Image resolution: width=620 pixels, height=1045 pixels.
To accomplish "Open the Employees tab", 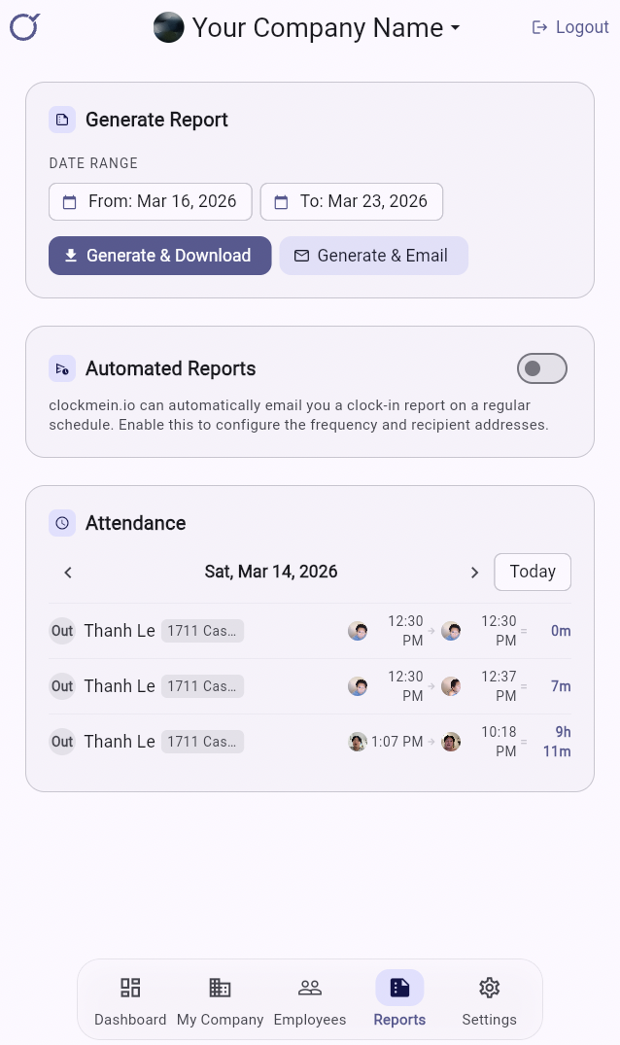I will pos(310,999).
